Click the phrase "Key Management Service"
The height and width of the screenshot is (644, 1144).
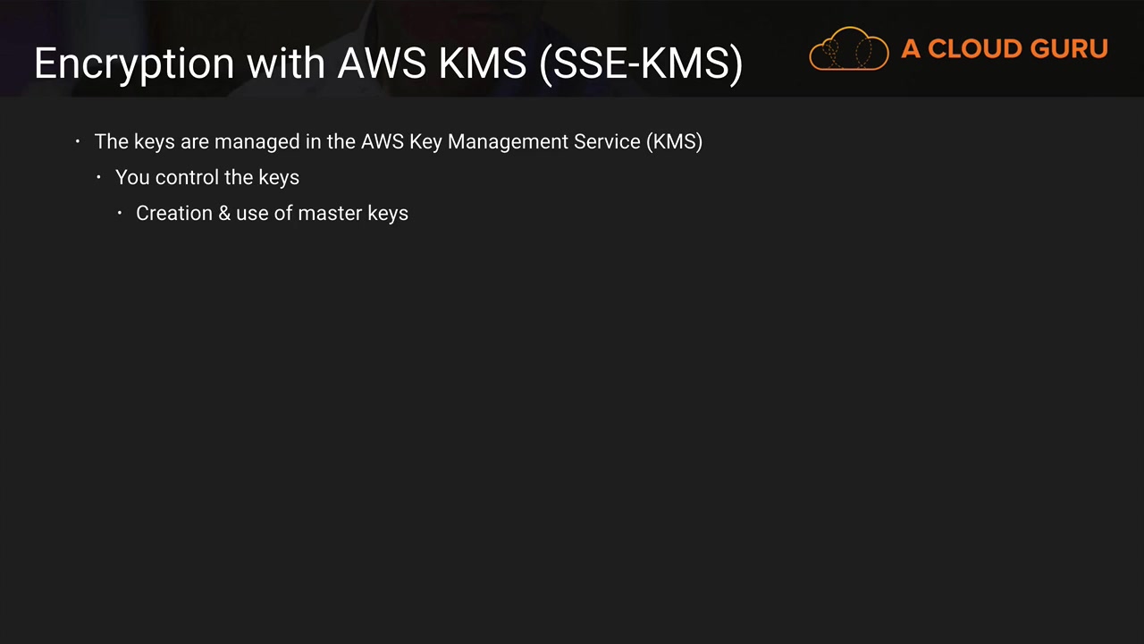click(x=525, y=141)
